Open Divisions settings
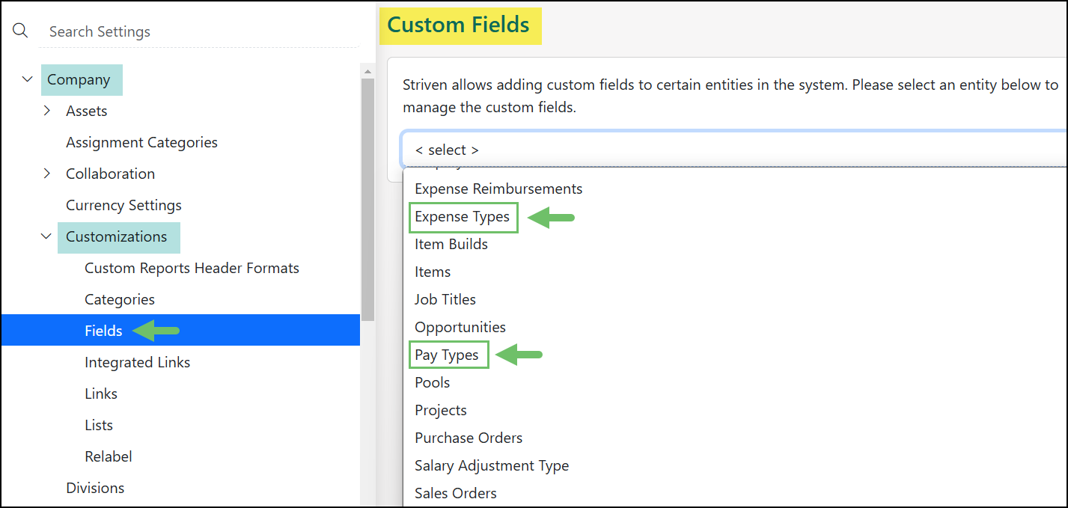Screen dimensions: 1068x508 [x=95, y=488]
